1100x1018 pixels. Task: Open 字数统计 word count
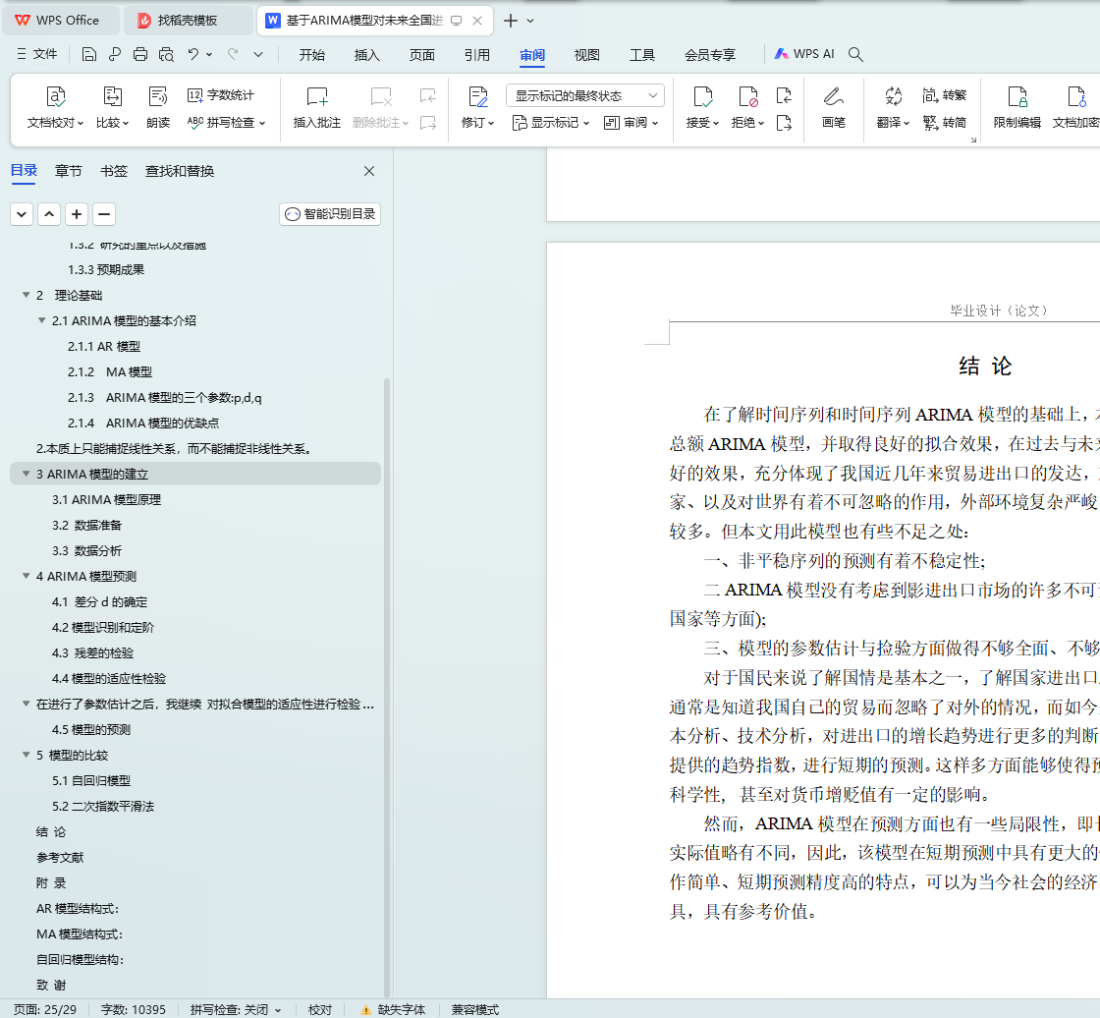(220, 94)
